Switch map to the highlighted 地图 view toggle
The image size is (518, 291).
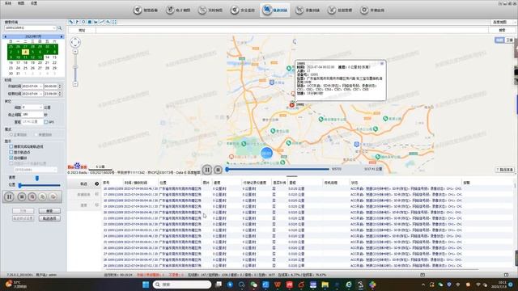click(499, 40)
